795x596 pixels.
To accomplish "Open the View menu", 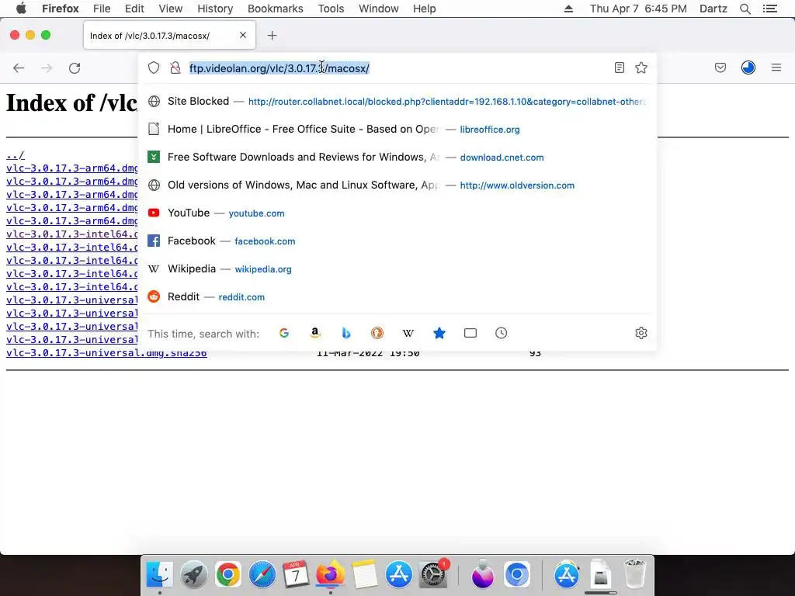I will pyautogui.click(x=170, y=9).
